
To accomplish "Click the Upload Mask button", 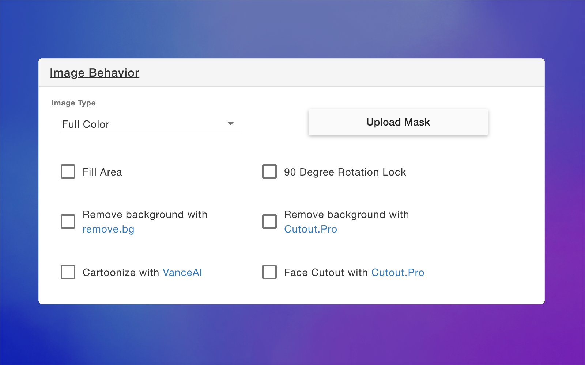I will [398, 122].
